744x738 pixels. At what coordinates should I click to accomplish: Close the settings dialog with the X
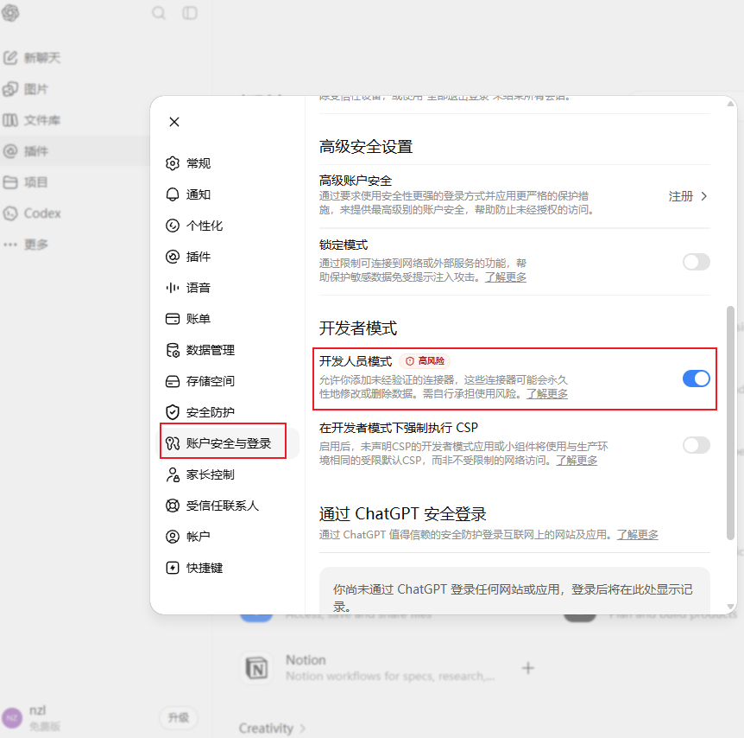click(174, 122)
